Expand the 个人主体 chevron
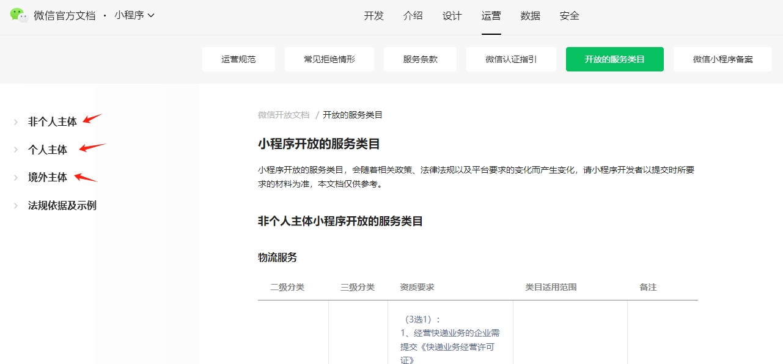Image resolution: width=783 pixels, height=364 pixels. point(16,150)
